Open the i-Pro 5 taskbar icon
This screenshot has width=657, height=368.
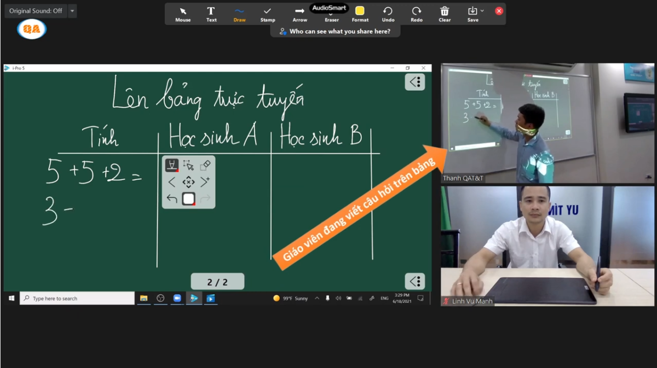194,298
